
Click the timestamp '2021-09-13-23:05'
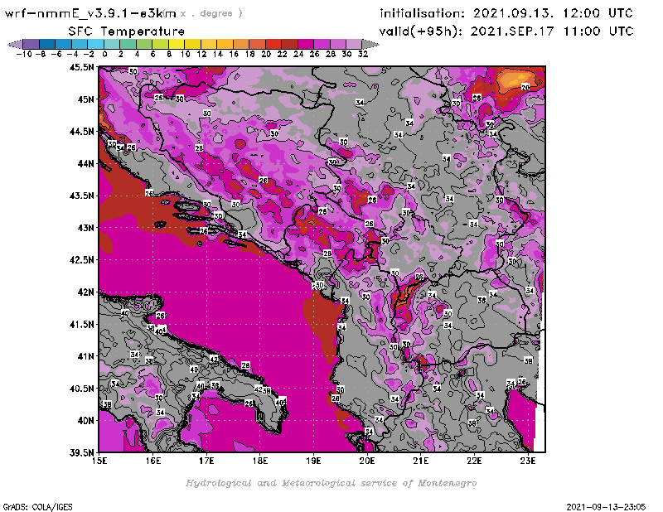(x=606, y=507)
